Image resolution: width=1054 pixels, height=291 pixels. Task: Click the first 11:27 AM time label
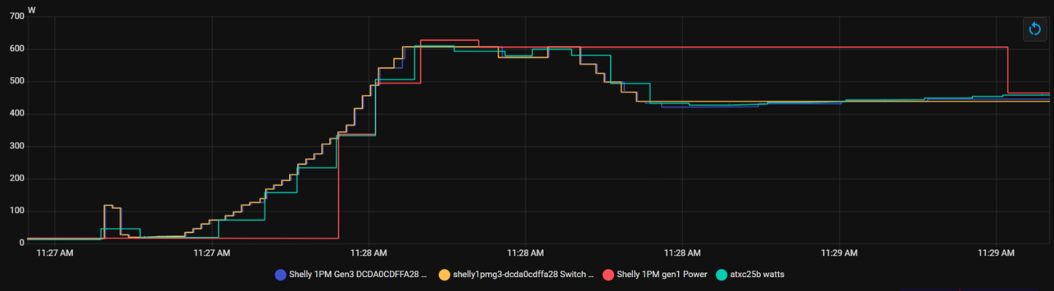55,253
